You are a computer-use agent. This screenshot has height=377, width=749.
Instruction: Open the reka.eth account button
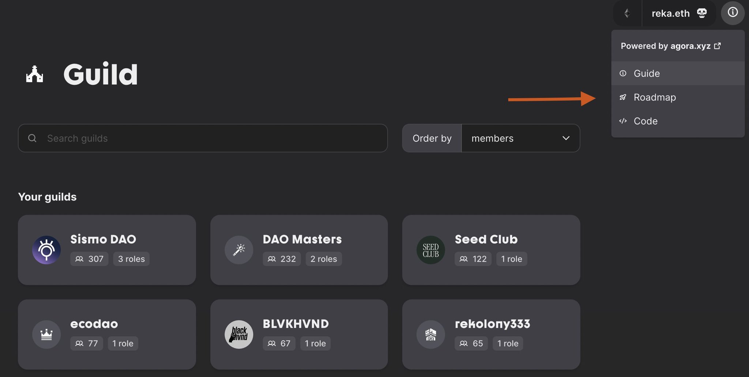point(679,14)
